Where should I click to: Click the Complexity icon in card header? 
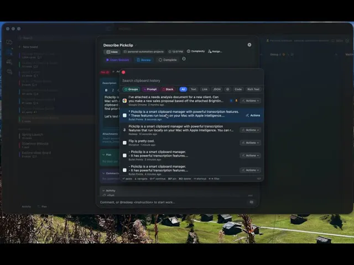189,51
